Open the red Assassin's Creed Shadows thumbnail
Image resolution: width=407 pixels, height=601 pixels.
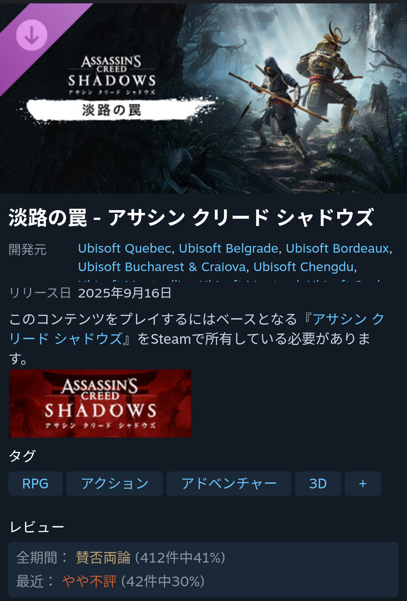point(100,403)
